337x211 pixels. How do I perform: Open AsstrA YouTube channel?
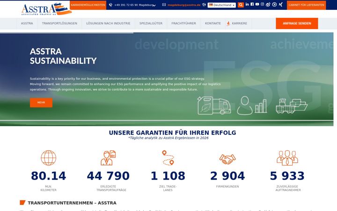pyautogui.click(x=257, y=4)
